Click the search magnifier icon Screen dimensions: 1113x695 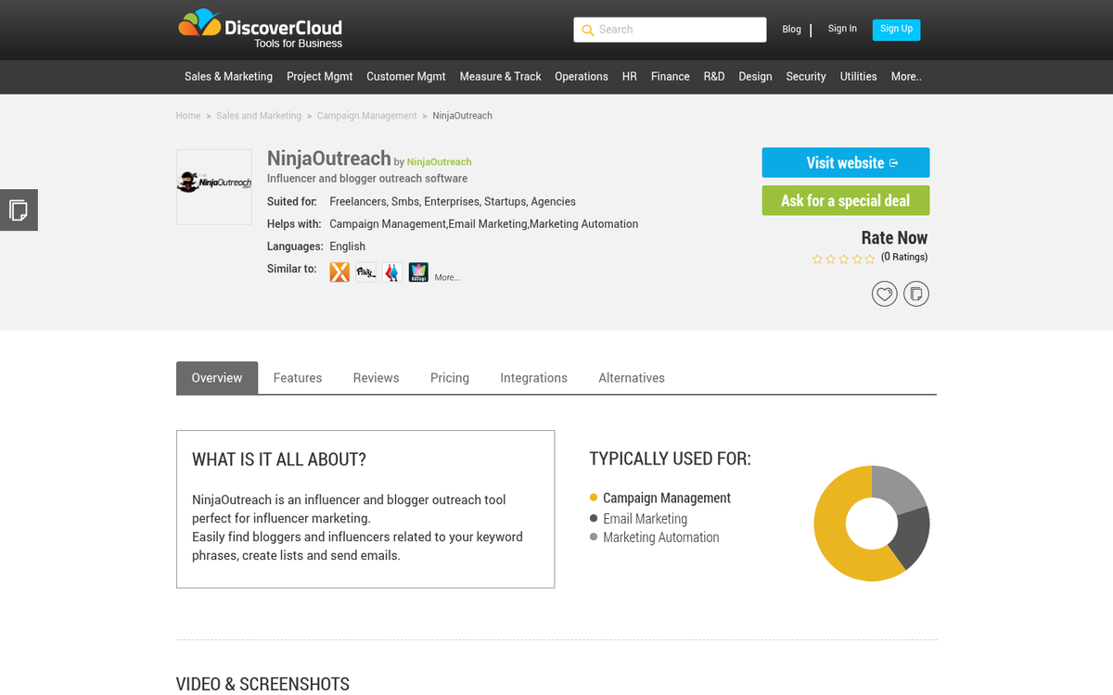click(588, 30)
